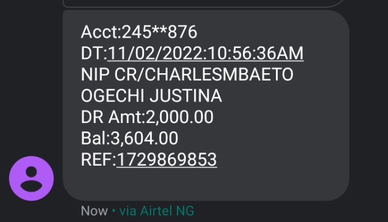Tap the Bal:3,604.00 balance line

[130, 139]
